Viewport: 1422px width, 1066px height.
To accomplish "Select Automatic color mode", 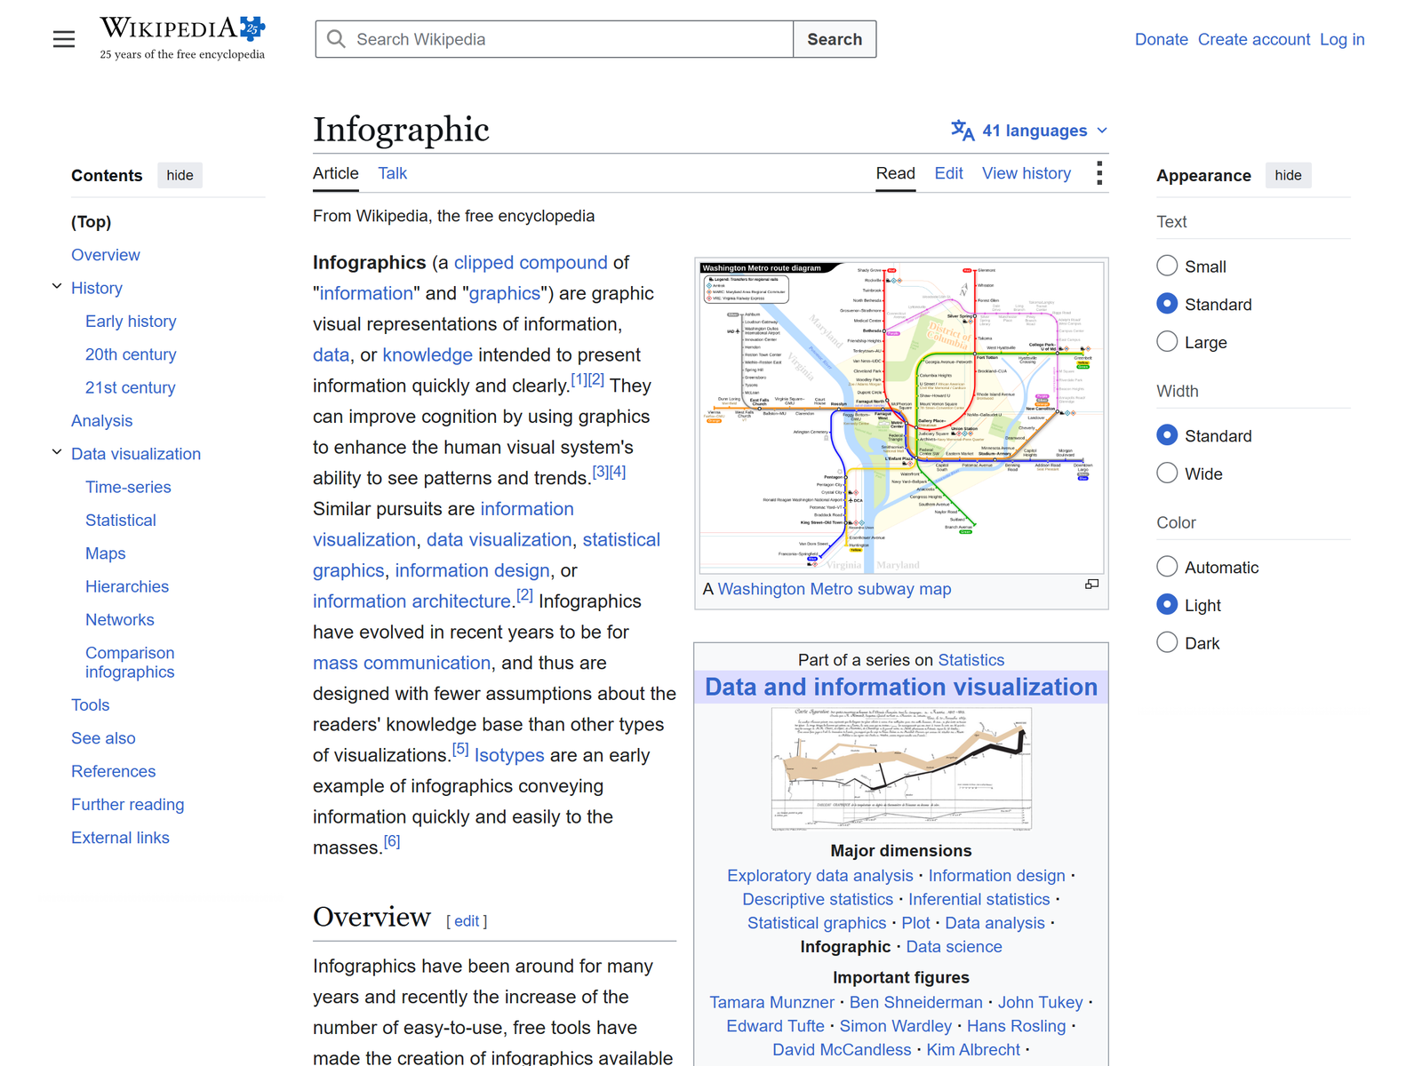I will pos(1167,567).
